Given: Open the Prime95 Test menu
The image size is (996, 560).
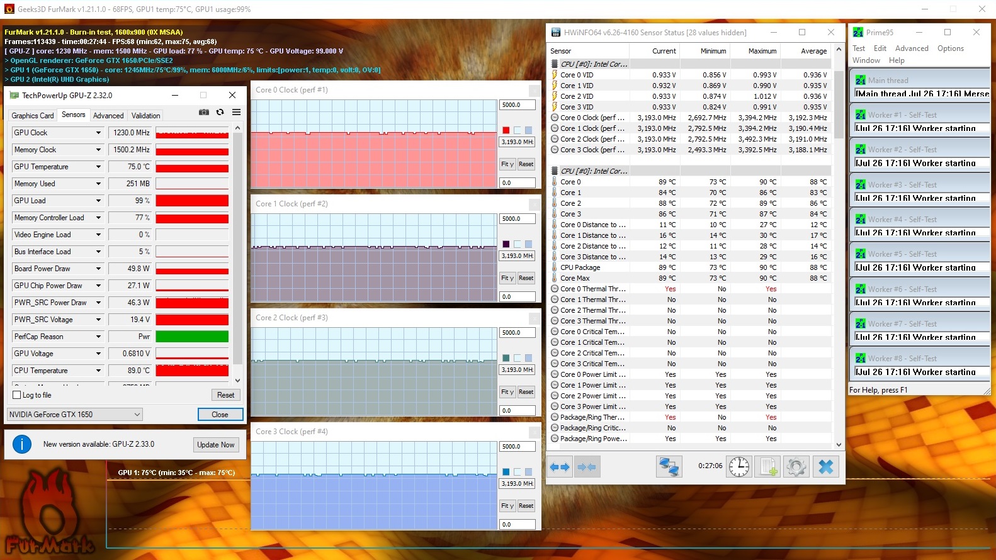Looking at the screenshot, I should point(859,48).
